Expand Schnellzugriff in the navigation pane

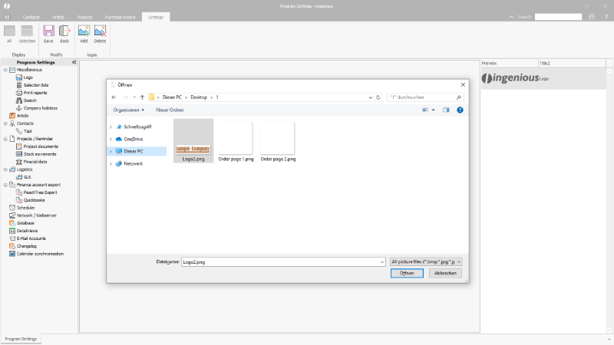click(111, 127)
